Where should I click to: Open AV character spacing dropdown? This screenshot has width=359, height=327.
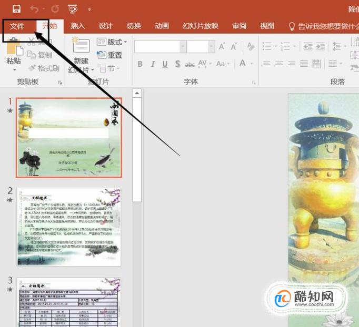click(x=205, y=64)
